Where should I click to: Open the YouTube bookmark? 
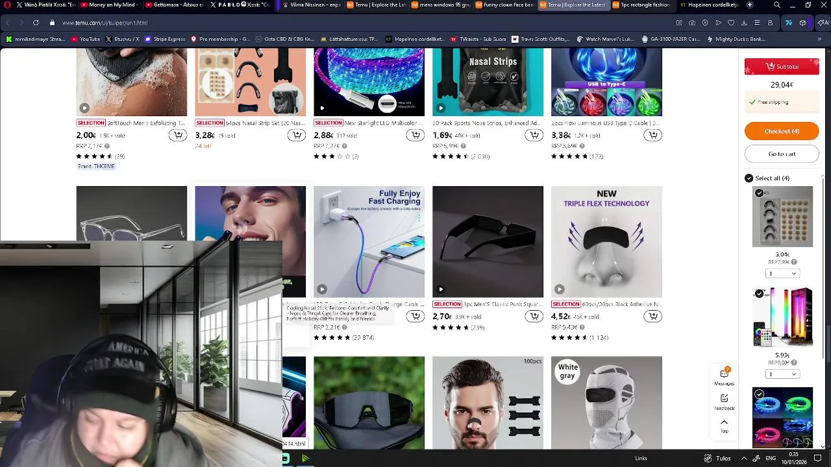click(x=84, y=39)
